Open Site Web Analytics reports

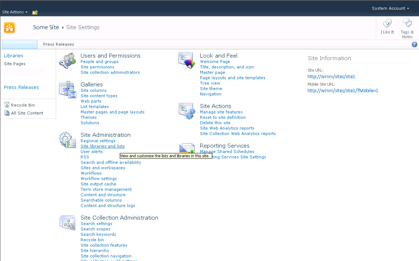coord(227,128)
